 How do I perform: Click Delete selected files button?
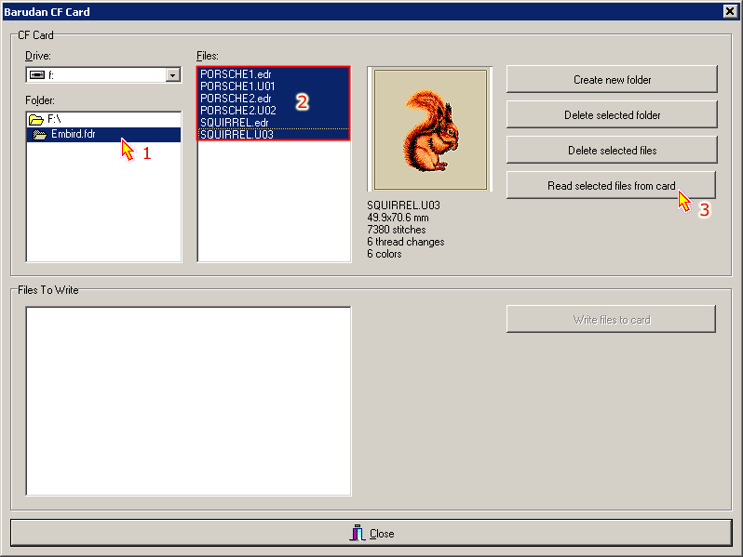[x=612, y=151]
